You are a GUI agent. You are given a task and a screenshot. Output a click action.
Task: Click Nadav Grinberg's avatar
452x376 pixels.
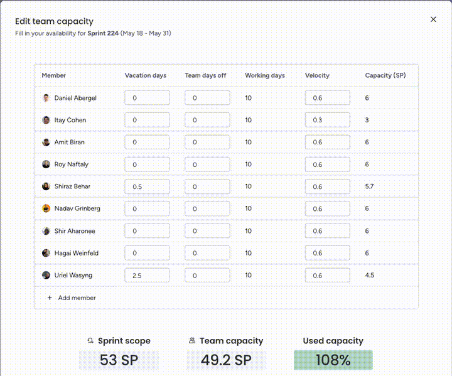click(x=46, y=208)
